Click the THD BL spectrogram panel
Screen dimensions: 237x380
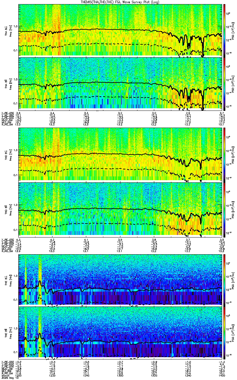120,155
